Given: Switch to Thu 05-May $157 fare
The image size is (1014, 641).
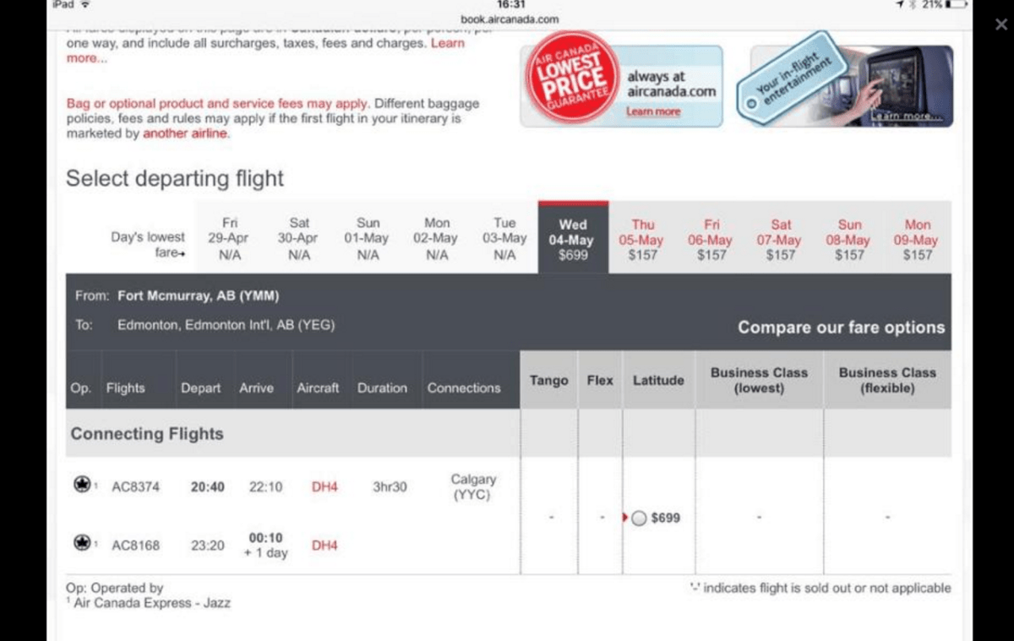Looking at the screenshot, I should [x=642, y=239].
